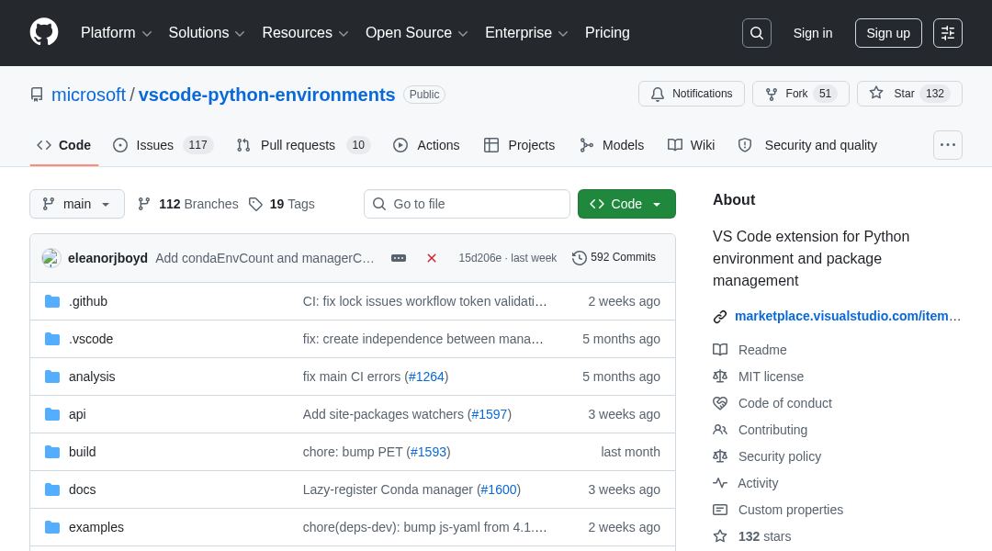Switch to the Issues tab
The width and height of the screenshot is (992, 551).
coord(163,145)
